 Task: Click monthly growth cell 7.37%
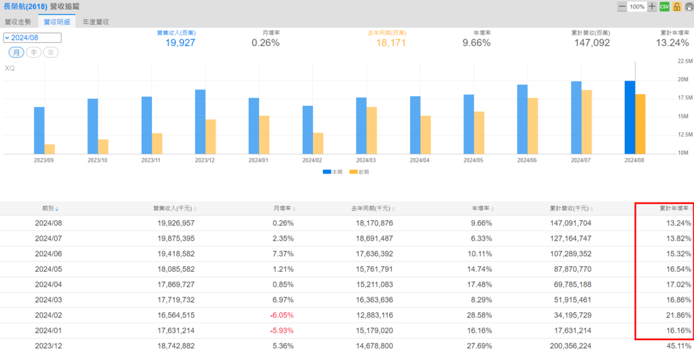(283, 254)
